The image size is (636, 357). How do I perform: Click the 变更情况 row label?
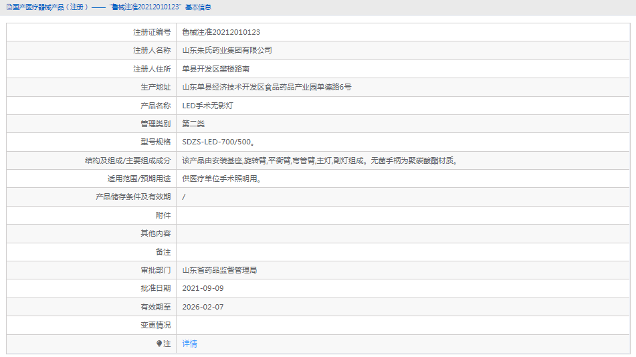pos(155,325)
